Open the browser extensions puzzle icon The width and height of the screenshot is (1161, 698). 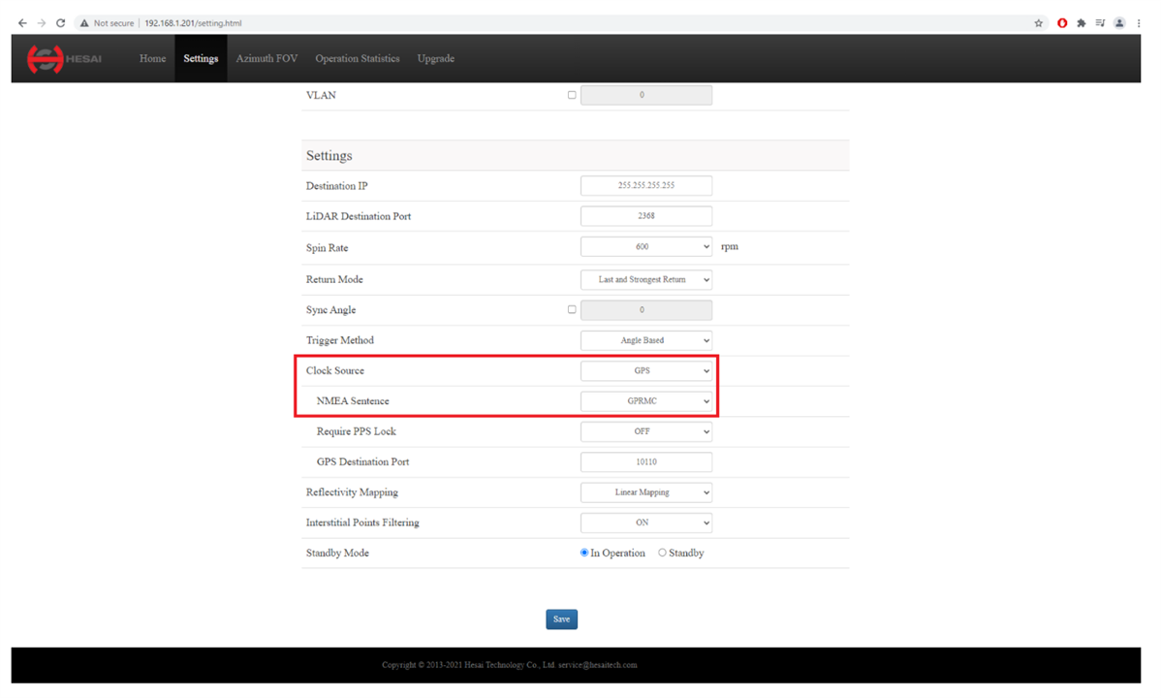pyautogui.click(x=1082, y=23)
